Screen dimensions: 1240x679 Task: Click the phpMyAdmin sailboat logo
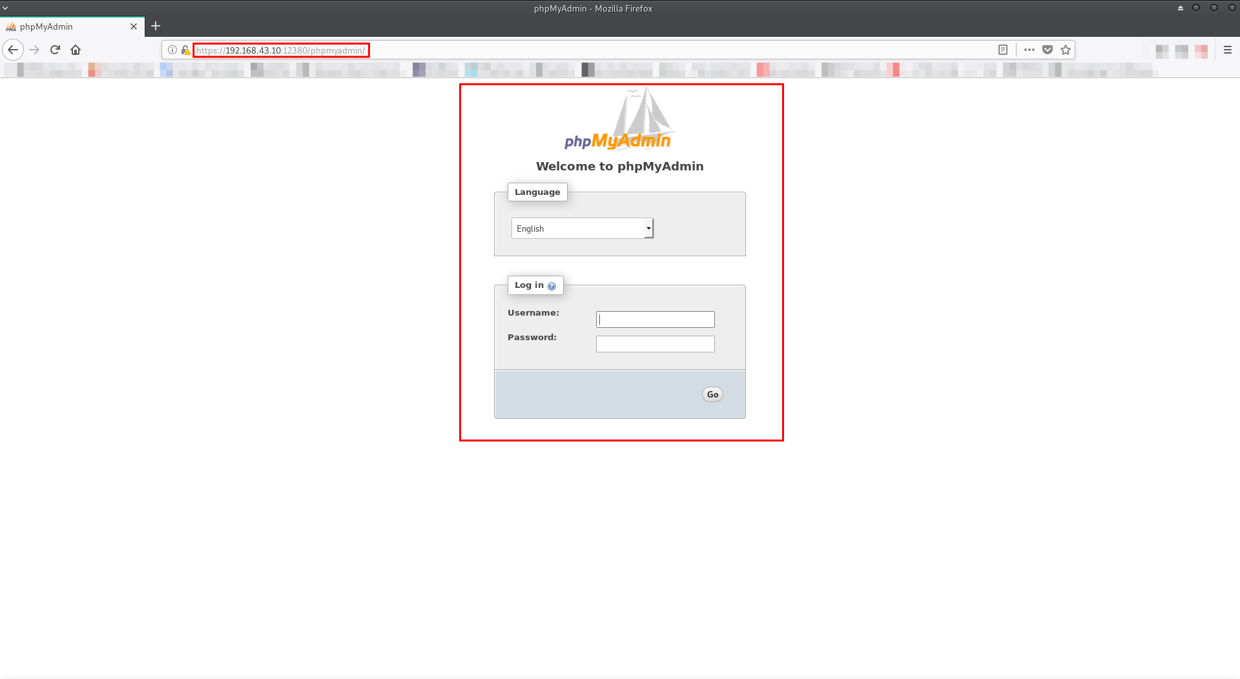point(619,119)
